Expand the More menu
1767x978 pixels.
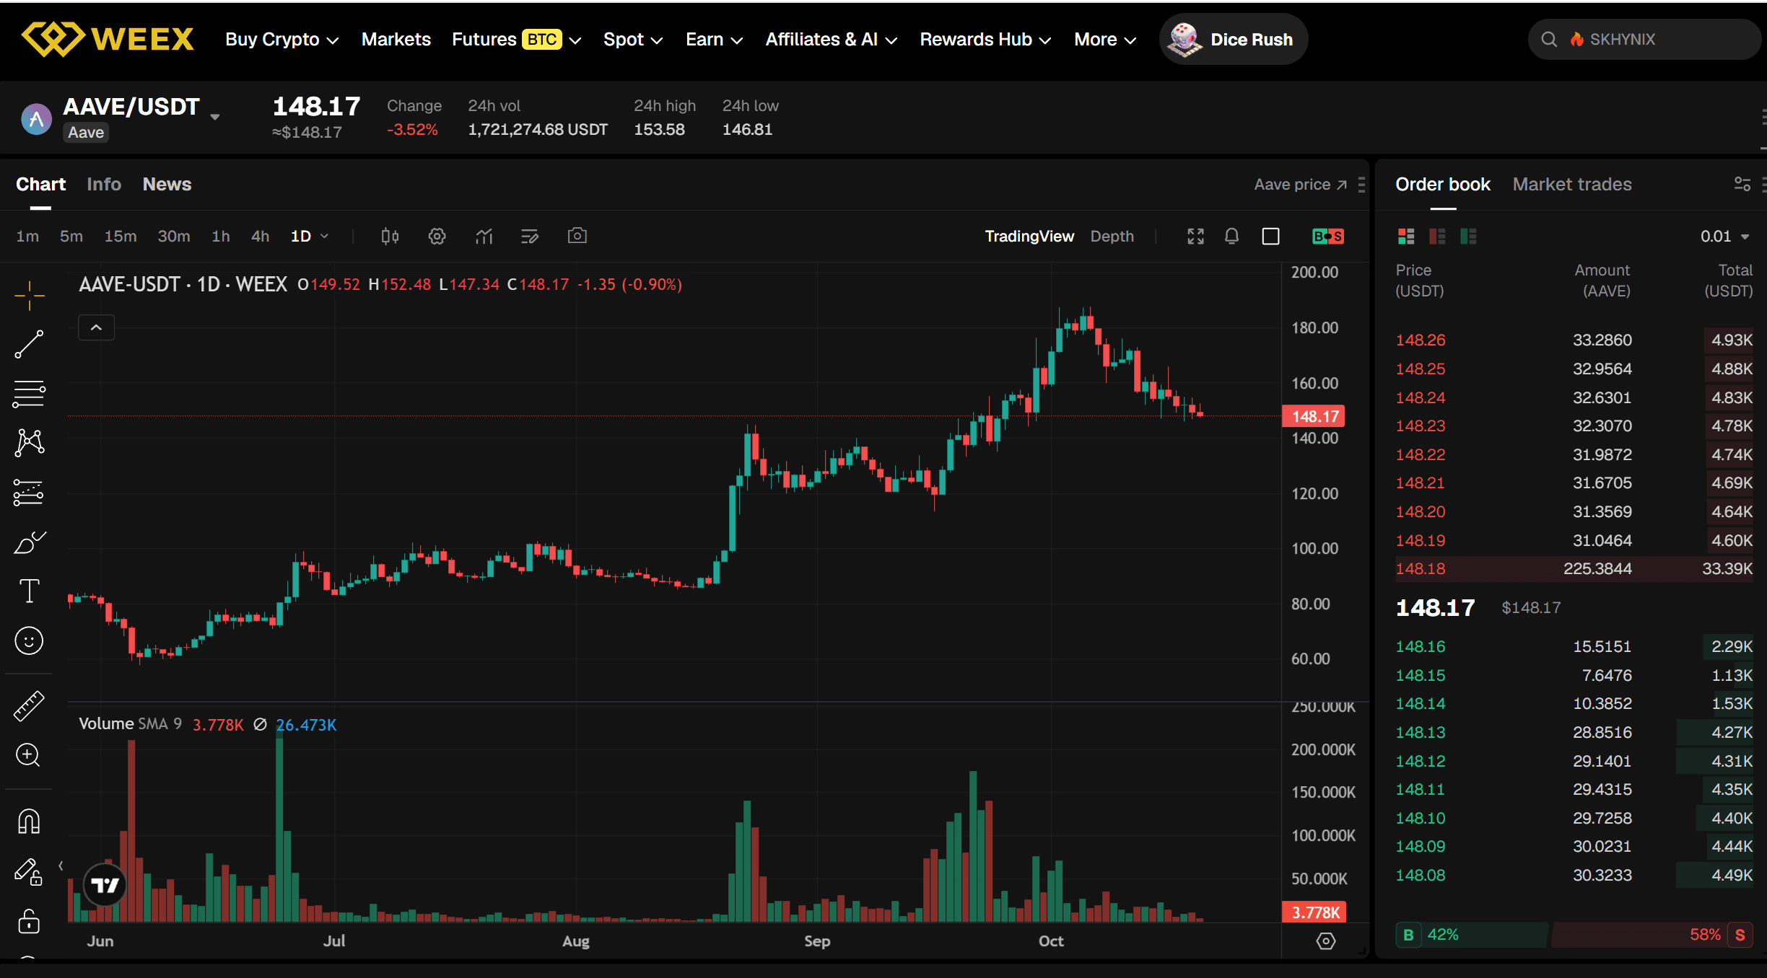tap(1105, 40)
